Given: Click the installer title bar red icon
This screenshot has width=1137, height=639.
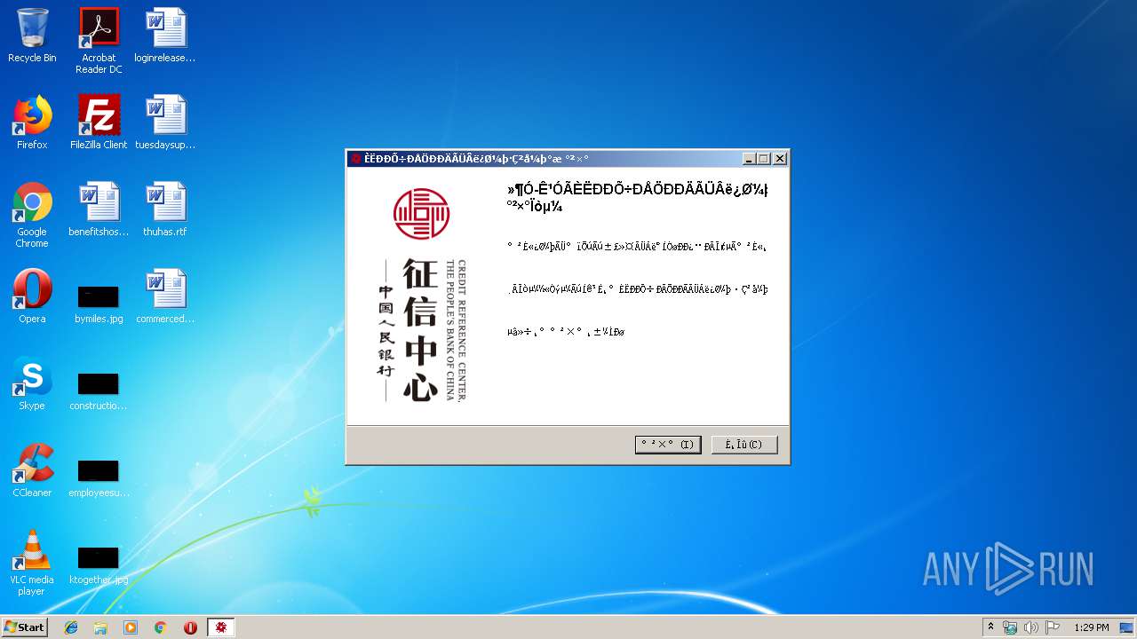Looking at the screenshot, I should (356, 159).
